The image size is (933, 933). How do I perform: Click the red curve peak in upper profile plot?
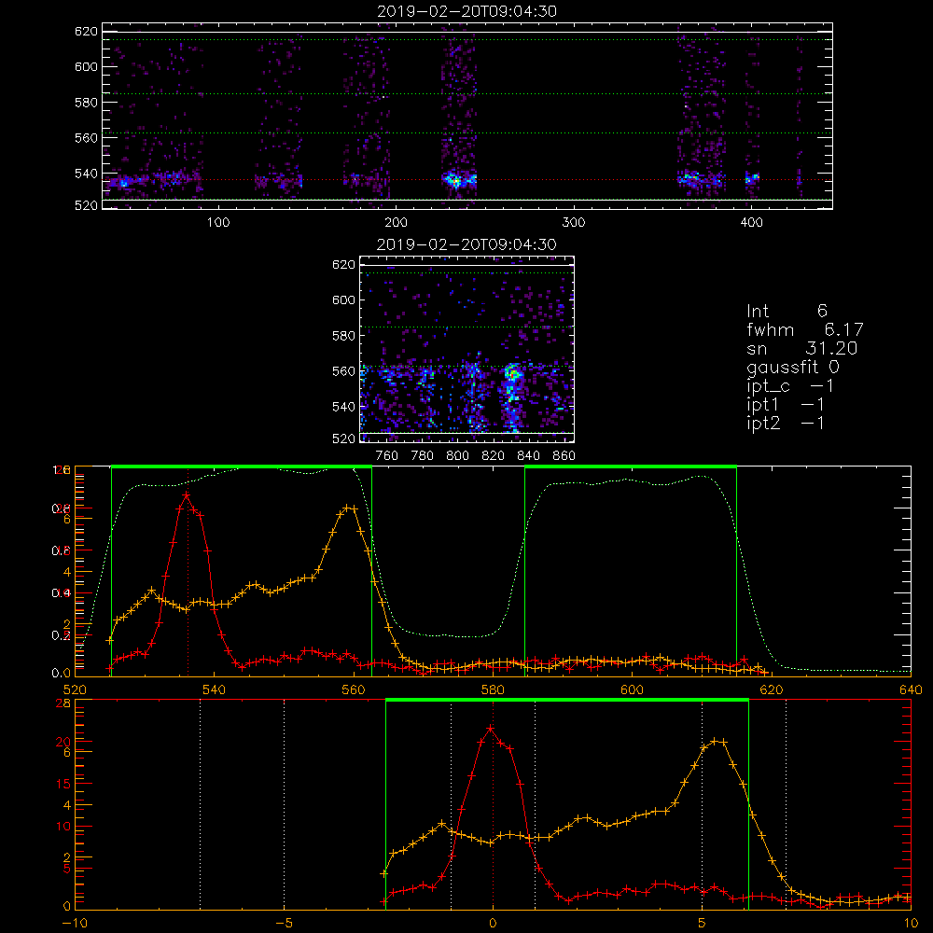click(187, 495)
